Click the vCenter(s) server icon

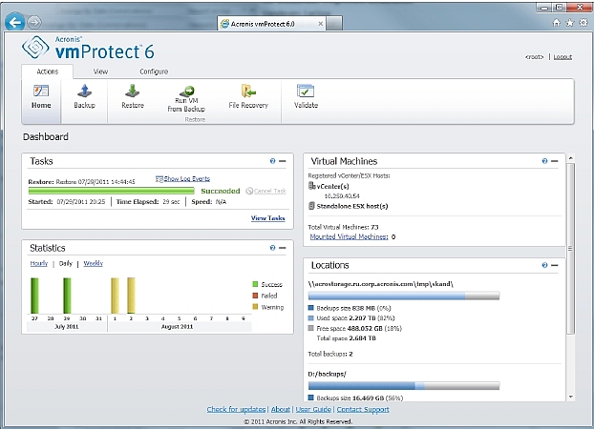pyautogui.click(x=311, y=186)
